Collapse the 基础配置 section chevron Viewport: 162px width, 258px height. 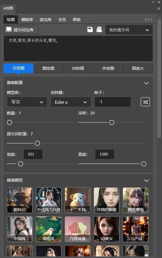146,83
